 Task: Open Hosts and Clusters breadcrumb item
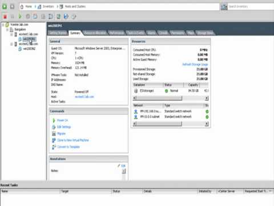tap(75, 6)
